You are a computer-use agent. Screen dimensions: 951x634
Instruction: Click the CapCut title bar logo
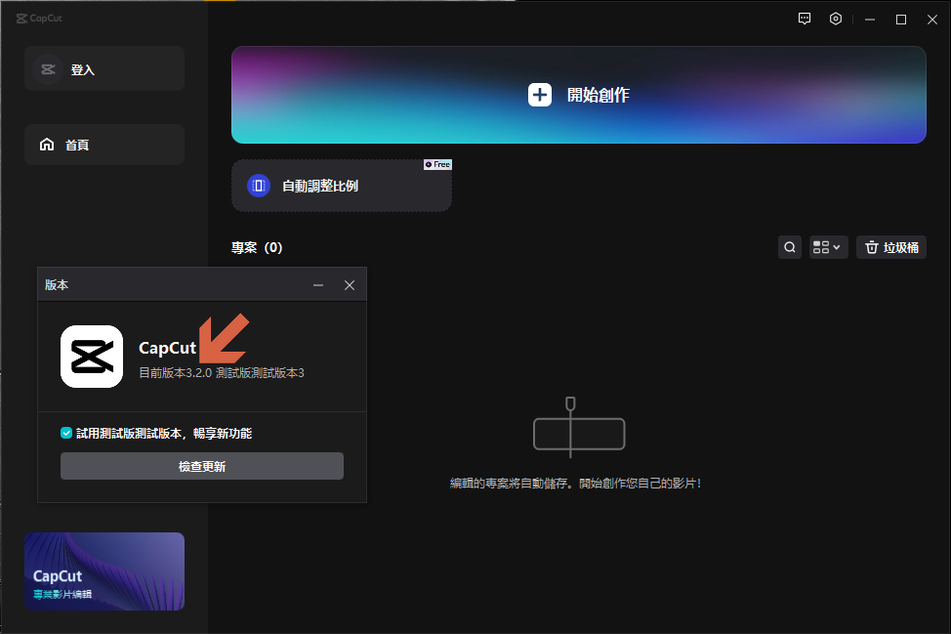39,19
